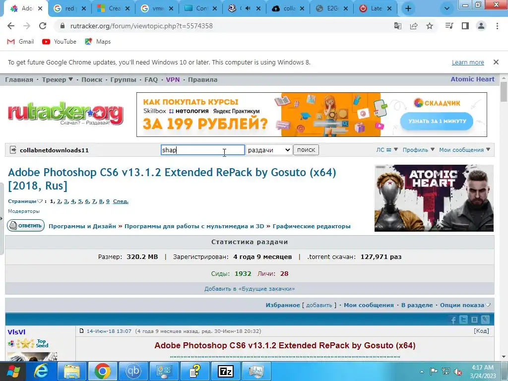The image size is (508, 381).
Task: Click Ответить reply button
Action: tap(26, 226)
